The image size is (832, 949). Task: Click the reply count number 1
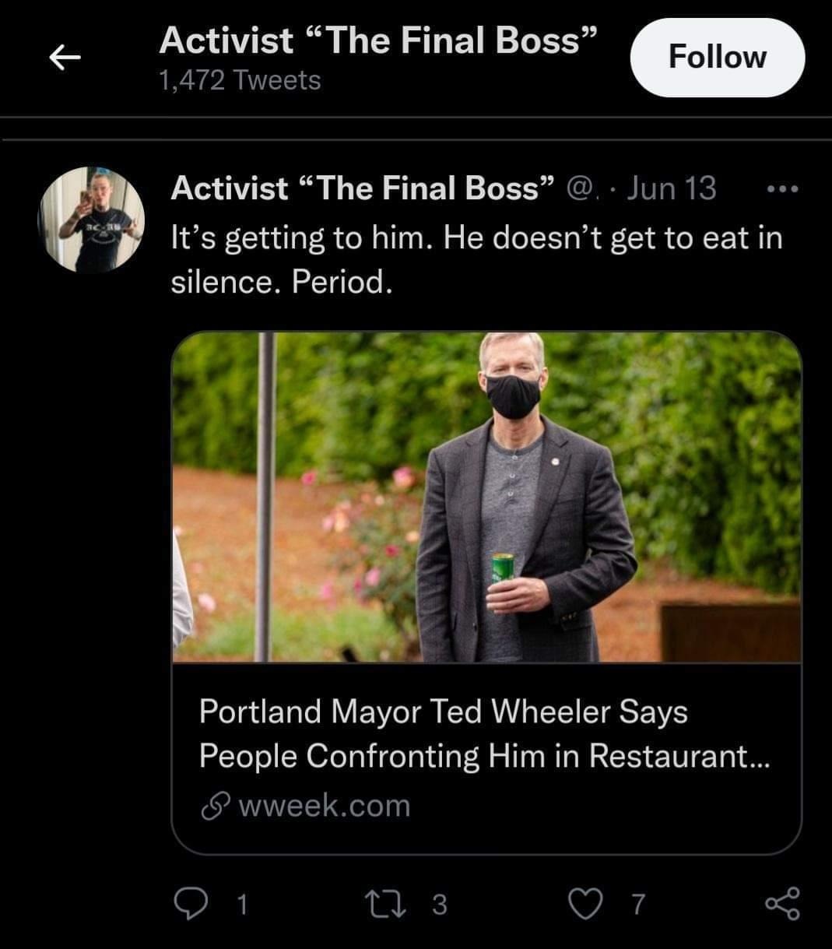242,904
